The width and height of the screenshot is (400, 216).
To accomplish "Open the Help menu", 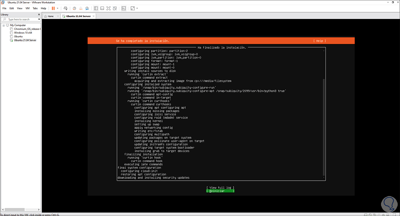I will pyautogui.click(x=44, y=8).
